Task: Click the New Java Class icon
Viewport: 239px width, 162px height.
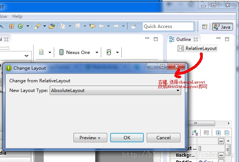Action: click(x=21, y=26)
